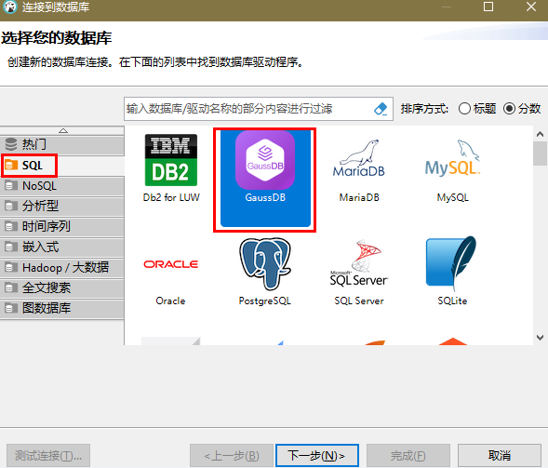This screenshot has height=468, width=548.
Task: Click the 热门 category stack icon
Action: click(11, 144)
